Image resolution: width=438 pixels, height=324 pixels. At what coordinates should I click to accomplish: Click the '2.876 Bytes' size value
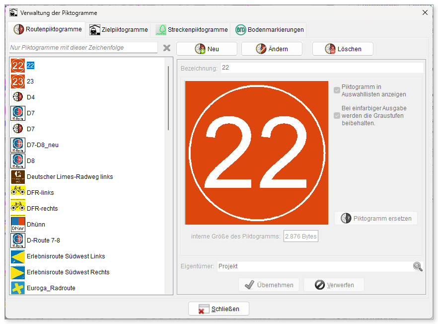(301, 237)
